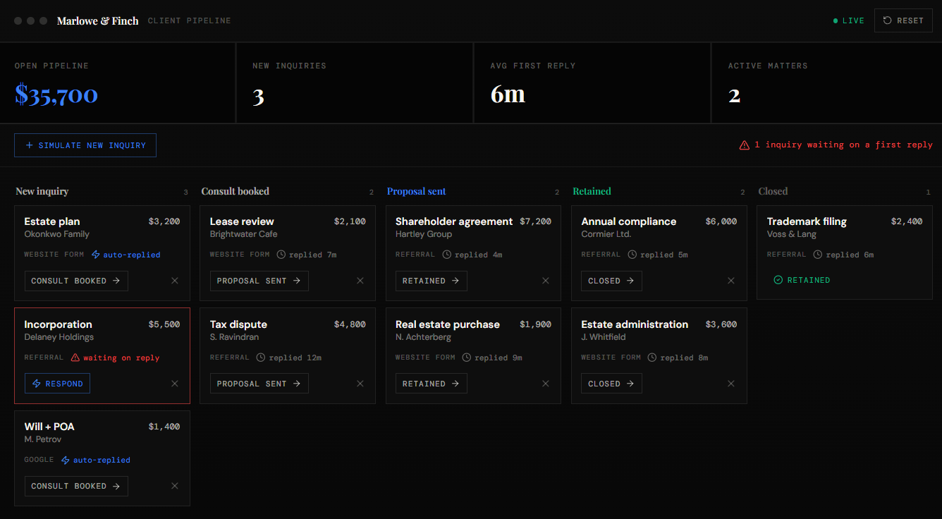Click the Client Pipeline header label
The height and width of the screenshot is (519, 942).
(190, 20)
